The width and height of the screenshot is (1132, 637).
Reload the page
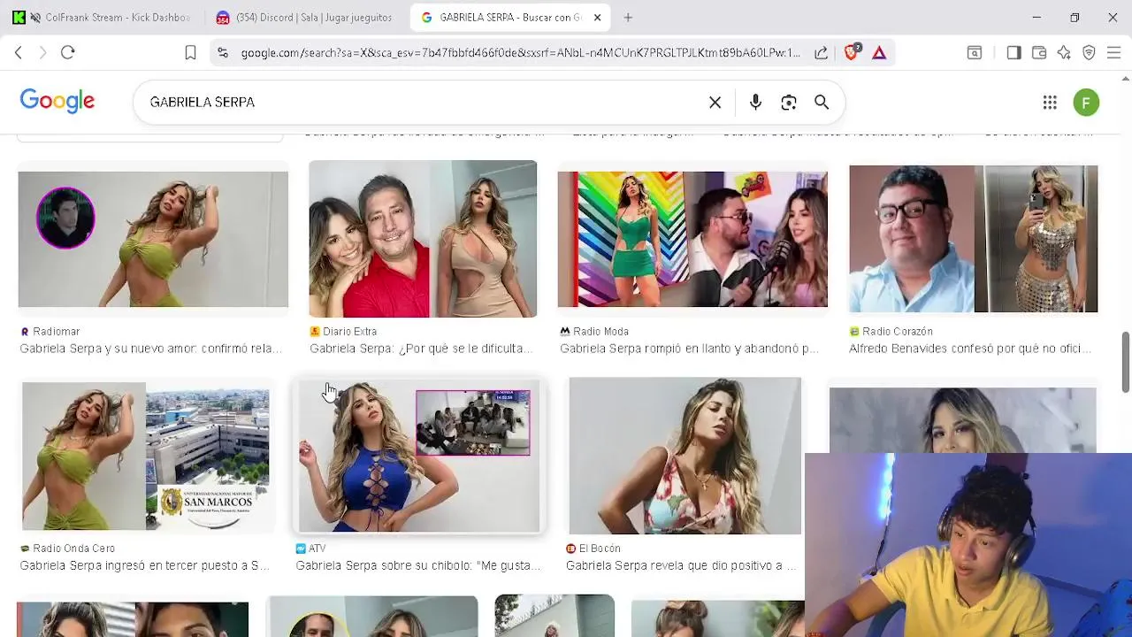pos(68,53)
